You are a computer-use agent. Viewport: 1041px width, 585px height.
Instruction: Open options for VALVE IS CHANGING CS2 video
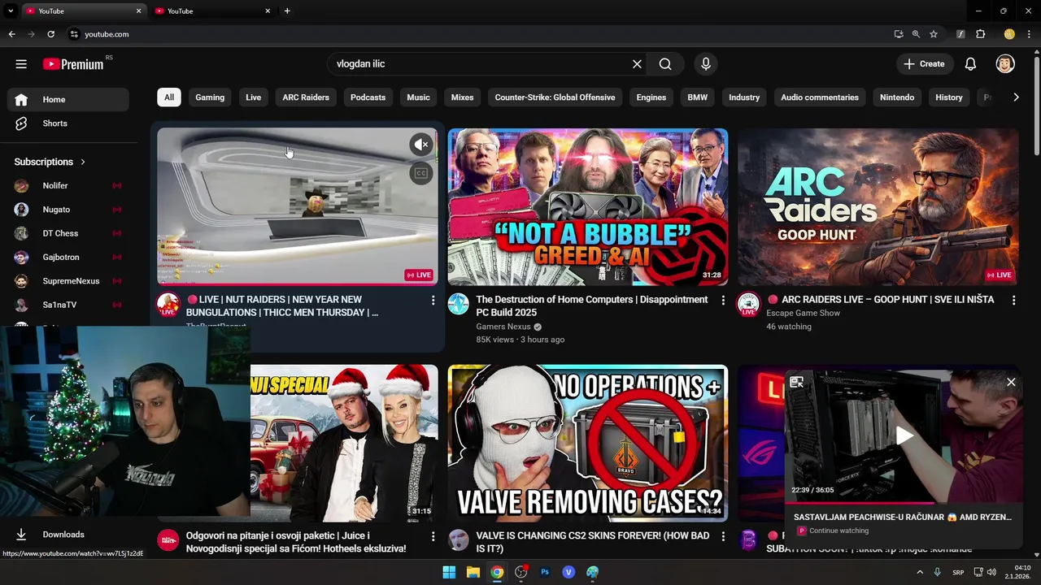pyautogui.click(x=723, y=537)
